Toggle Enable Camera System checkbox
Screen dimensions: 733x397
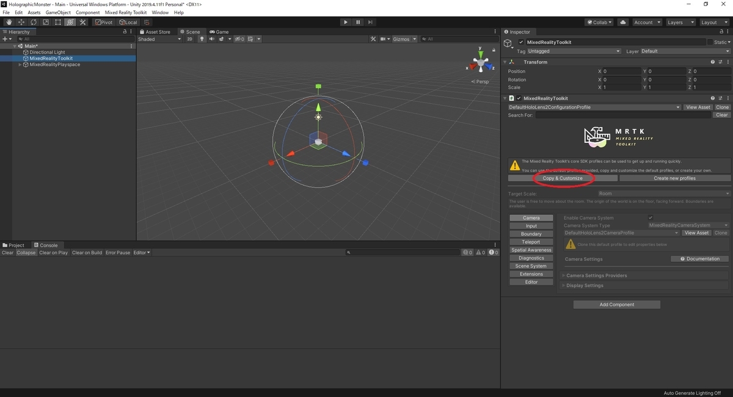coord(651,217)
